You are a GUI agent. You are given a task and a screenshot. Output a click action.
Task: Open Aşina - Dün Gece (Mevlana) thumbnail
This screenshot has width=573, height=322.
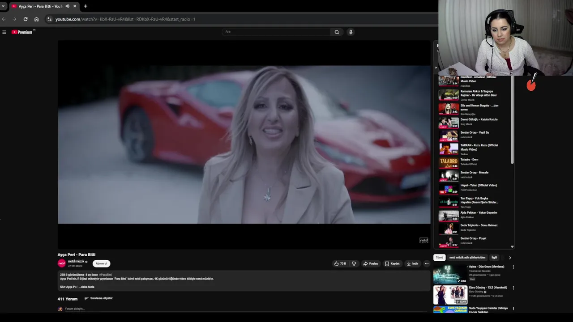click(x=450, y=274)
